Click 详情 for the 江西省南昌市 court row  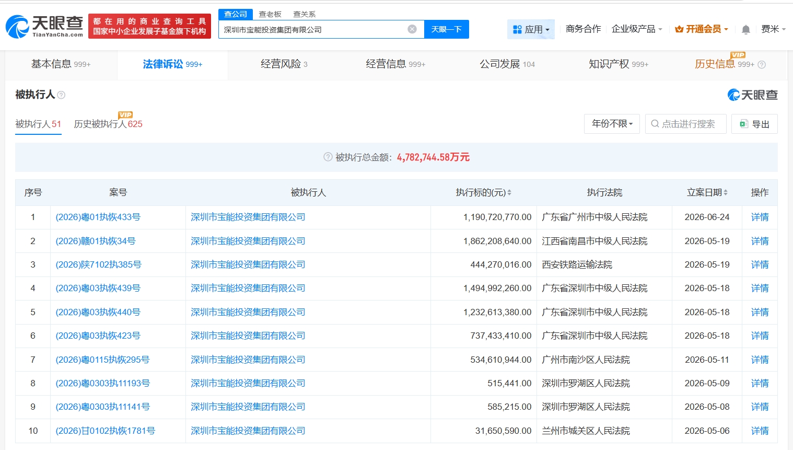[x=760, y=241]
